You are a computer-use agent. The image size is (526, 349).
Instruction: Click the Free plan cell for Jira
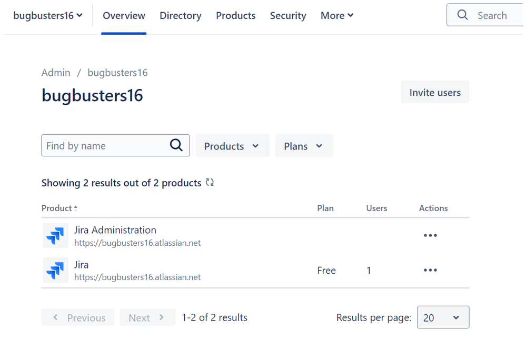[326, 271]
